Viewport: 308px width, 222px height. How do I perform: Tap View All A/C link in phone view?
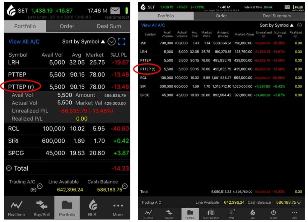click(x=24, y=42)
